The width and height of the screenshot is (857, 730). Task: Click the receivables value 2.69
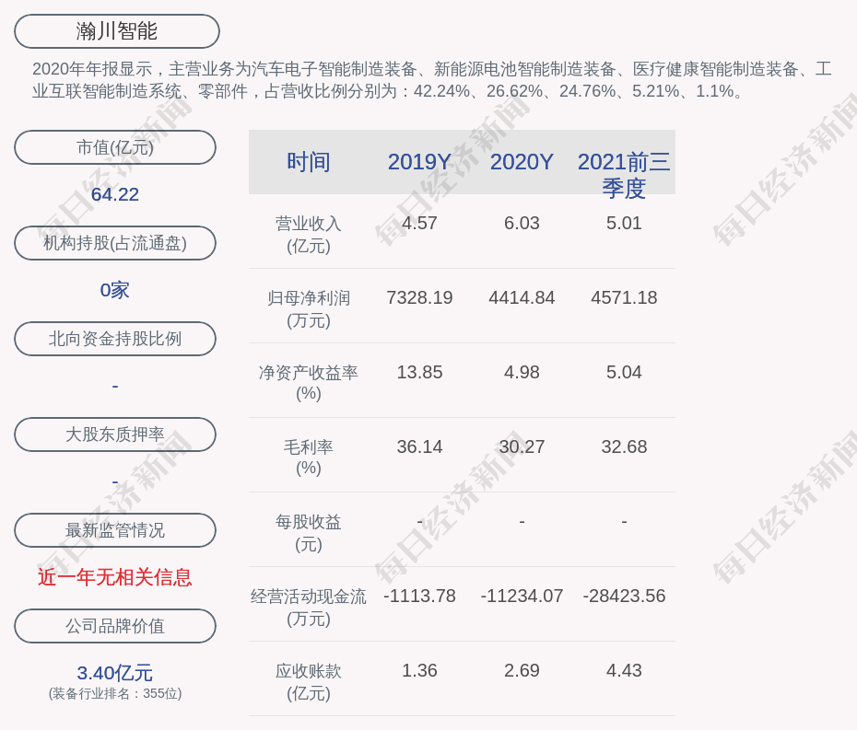522,670
